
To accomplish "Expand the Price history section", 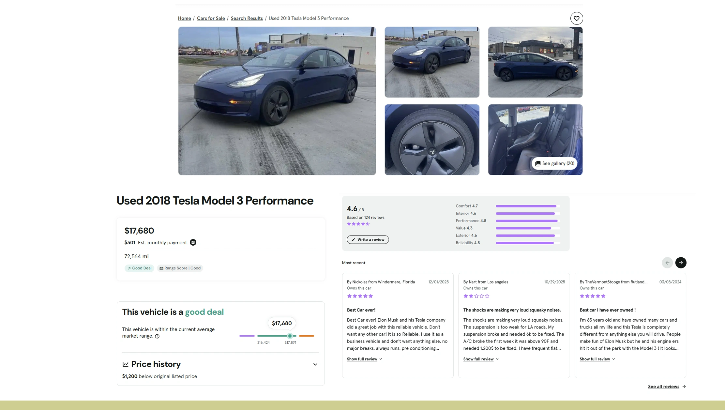I will pos(315,364).
